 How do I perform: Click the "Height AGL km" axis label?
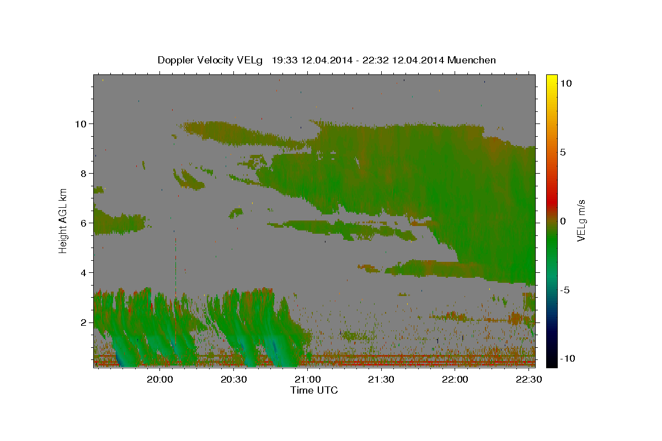[x=63, y=220]
